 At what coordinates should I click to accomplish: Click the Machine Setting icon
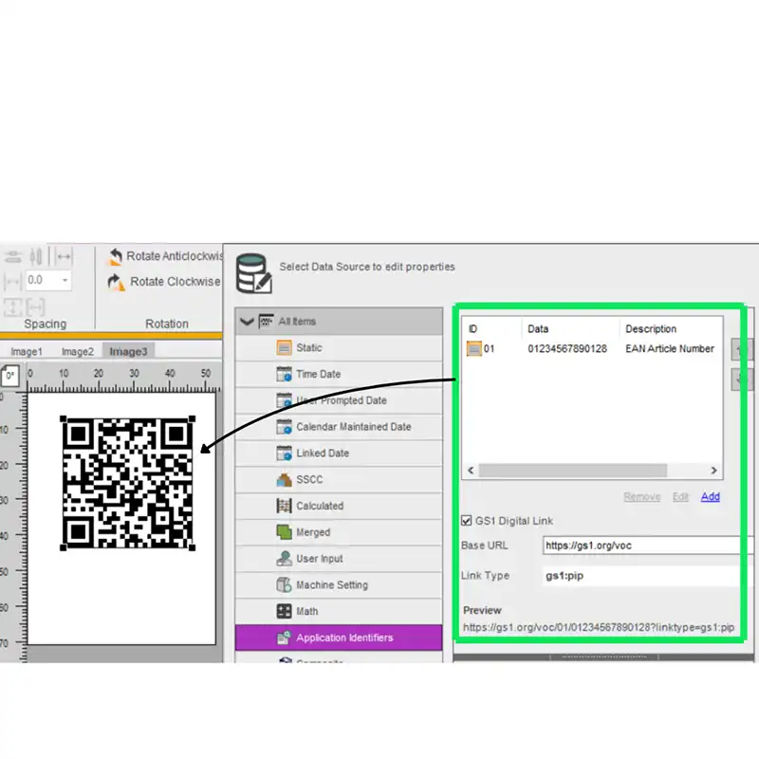pyautogui.click(x=284, y=584)
